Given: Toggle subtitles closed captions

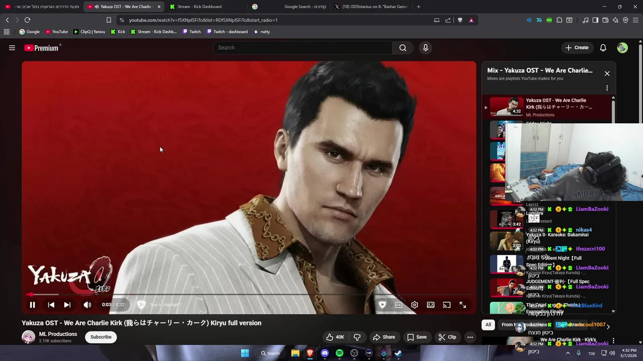Looking at the screenshot, I should 398,305.
